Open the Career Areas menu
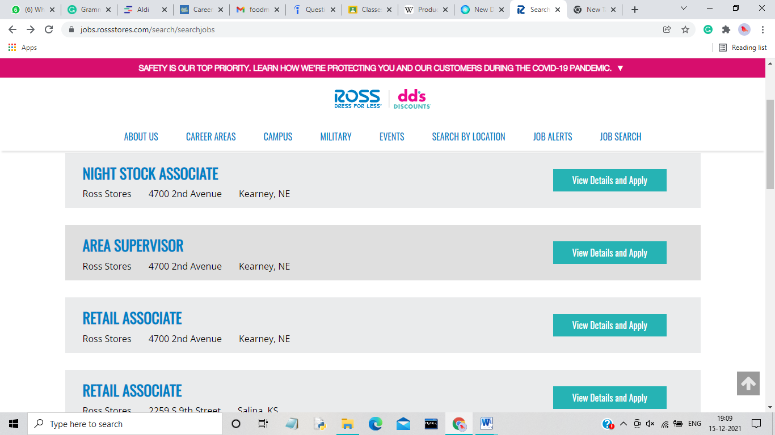This screenshot has width=775, height=435. point(211,137)
